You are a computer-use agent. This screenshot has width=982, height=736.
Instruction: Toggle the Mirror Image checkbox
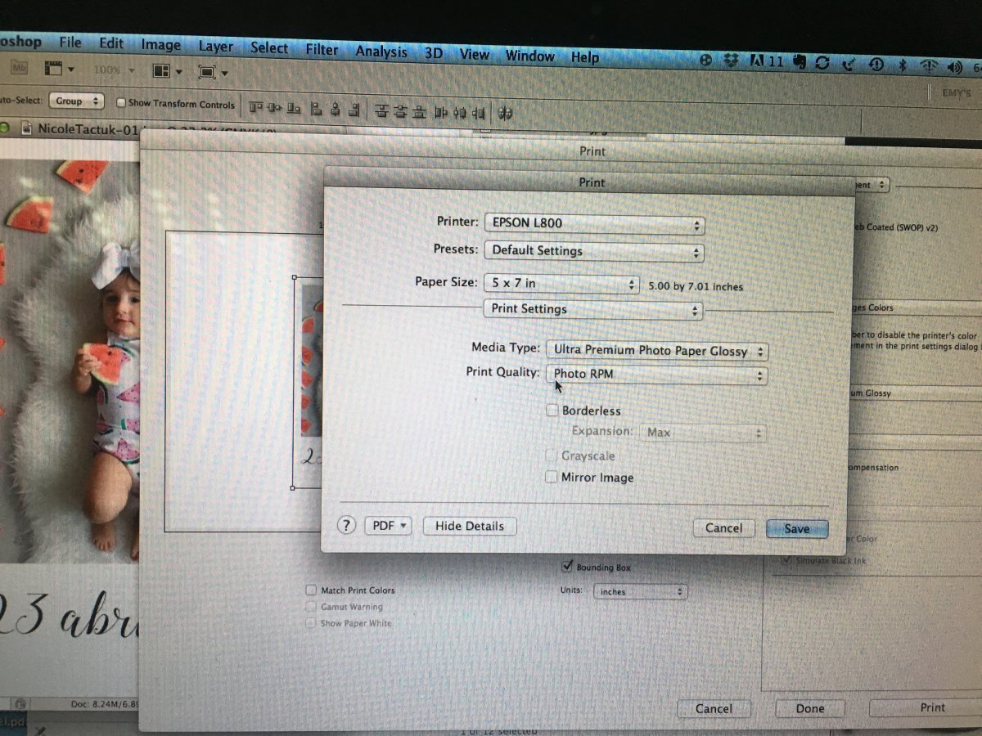[x=552, y=477]
